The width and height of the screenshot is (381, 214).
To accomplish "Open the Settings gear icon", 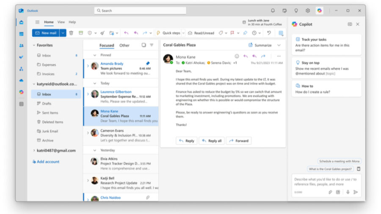I will coord(308,11).
